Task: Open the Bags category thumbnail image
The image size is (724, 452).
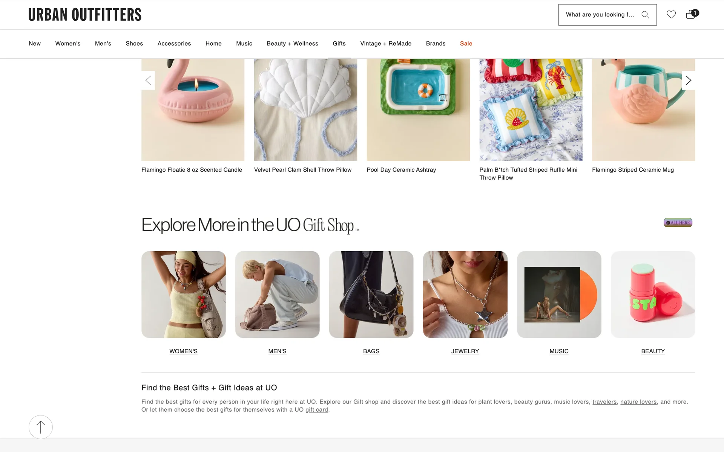Action: [x=371, y=295]
